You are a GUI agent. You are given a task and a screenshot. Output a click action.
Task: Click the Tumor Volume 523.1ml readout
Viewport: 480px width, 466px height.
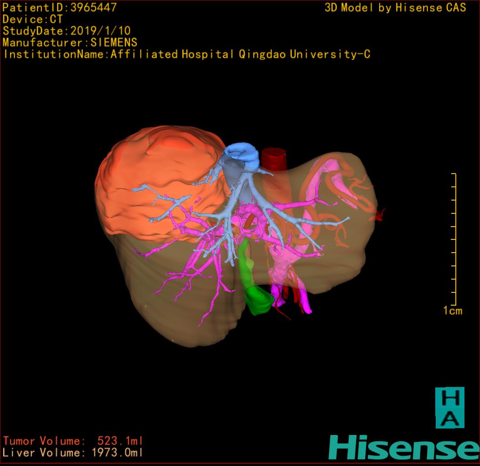click(x=73, y=441)
